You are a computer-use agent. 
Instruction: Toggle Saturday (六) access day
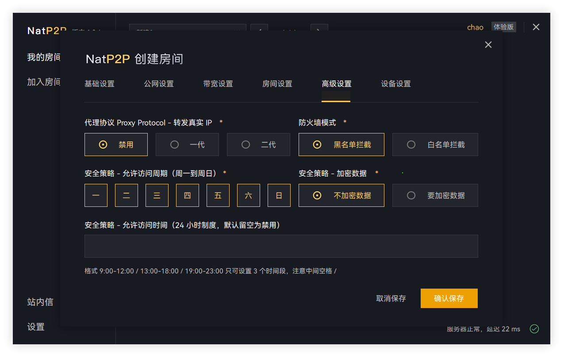pyautogui.click(x=249, y=195)
